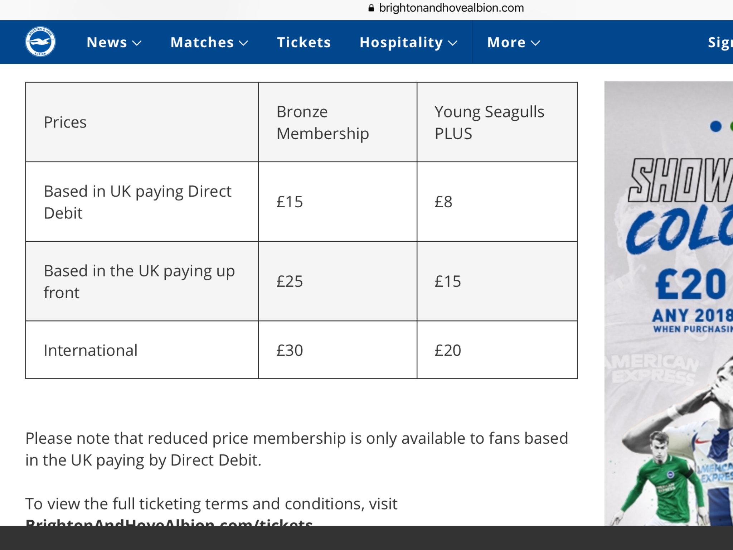Expand the News menu chevron
Screen dimensions: 733x550
(137, 43)
